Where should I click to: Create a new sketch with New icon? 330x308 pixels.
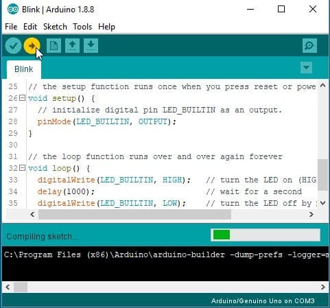point(54,46)
